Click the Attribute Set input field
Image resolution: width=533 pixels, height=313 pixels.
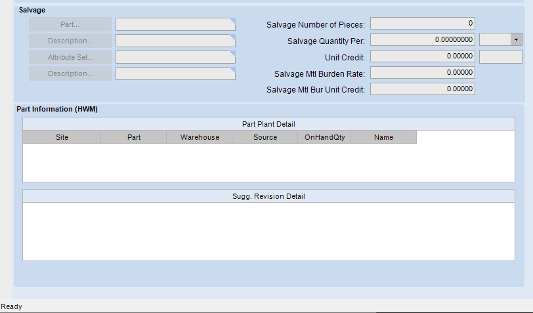coord(175,57)
